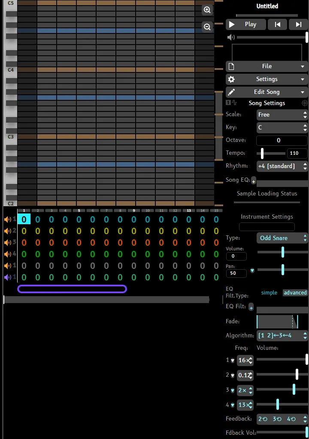Open operator 2 frequency dropdown

pyautogui.click(x=245, y=375)
